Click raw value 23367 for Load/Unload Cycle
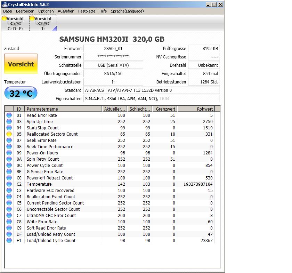The width and height of the screenshot is (292, 273). [x=206, y=240]
